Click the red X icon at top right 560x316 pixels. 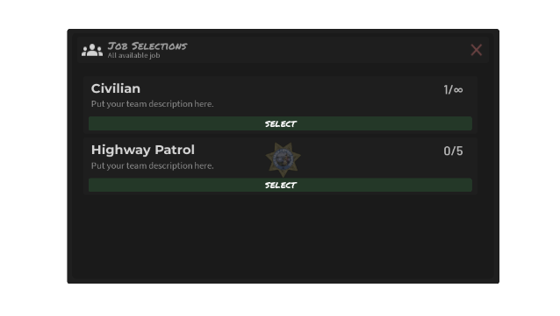(x=476, y=50)
